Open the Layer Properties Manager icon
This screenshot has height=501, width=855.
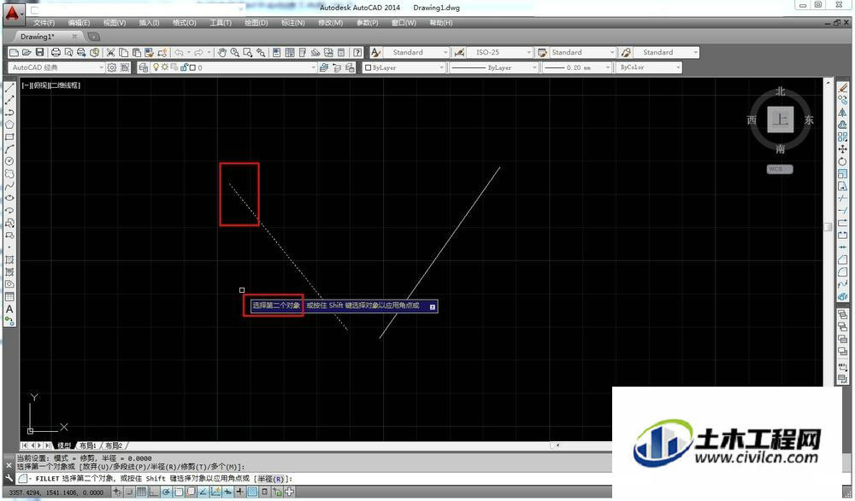[x=144, y=67]
